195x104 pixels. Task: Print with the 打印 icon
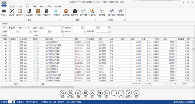[85, 93]
